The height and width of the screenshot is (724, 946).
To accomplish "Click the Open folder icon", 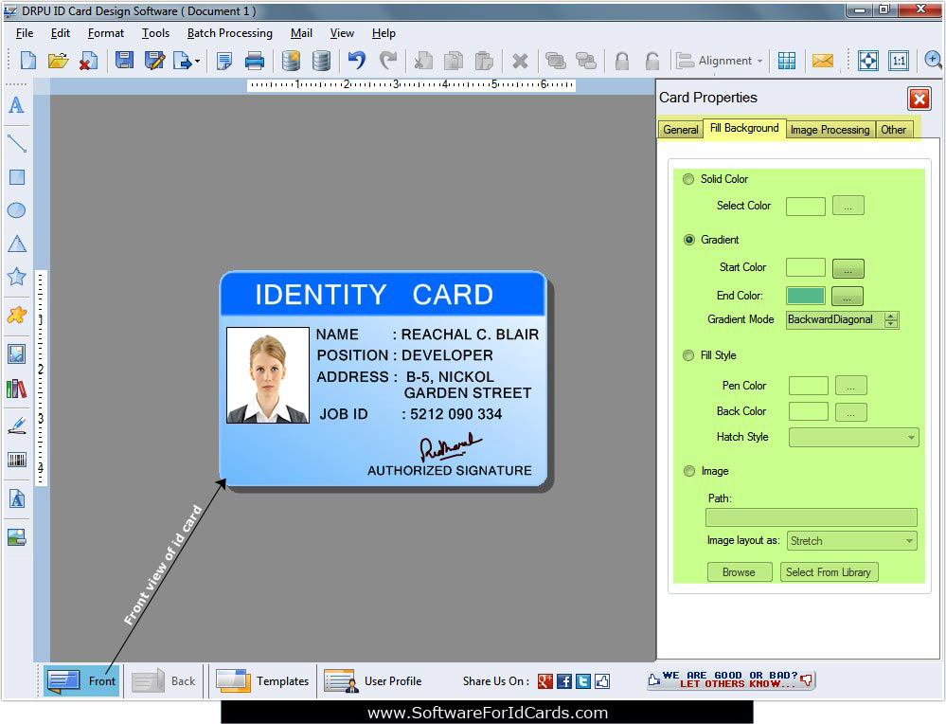I will click(x=59, y=61).
